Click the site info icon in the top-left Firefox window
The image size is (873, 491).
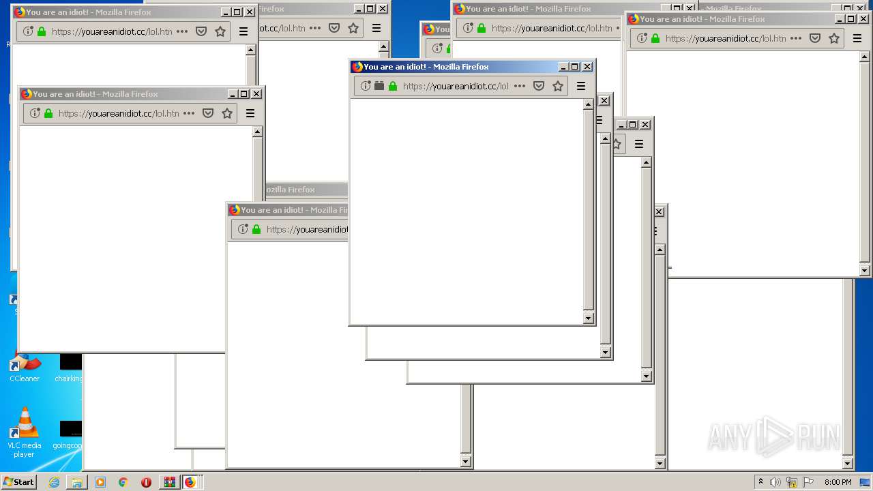(28, 31)
